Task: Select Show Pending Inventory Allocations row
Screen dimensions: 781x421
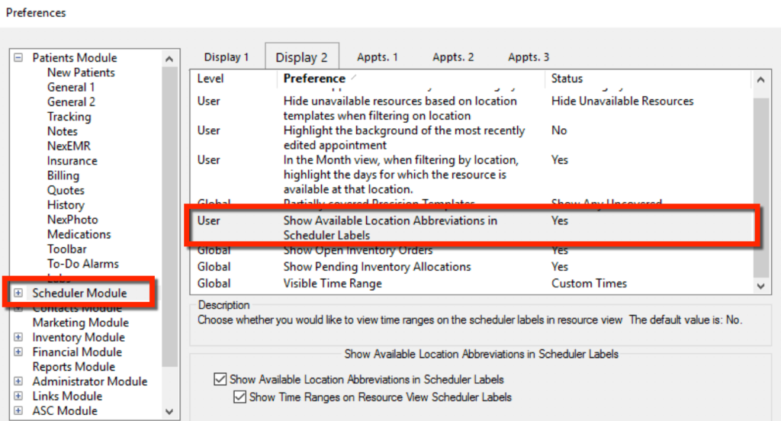Action: pyautogui.click(x=471, y=266)
